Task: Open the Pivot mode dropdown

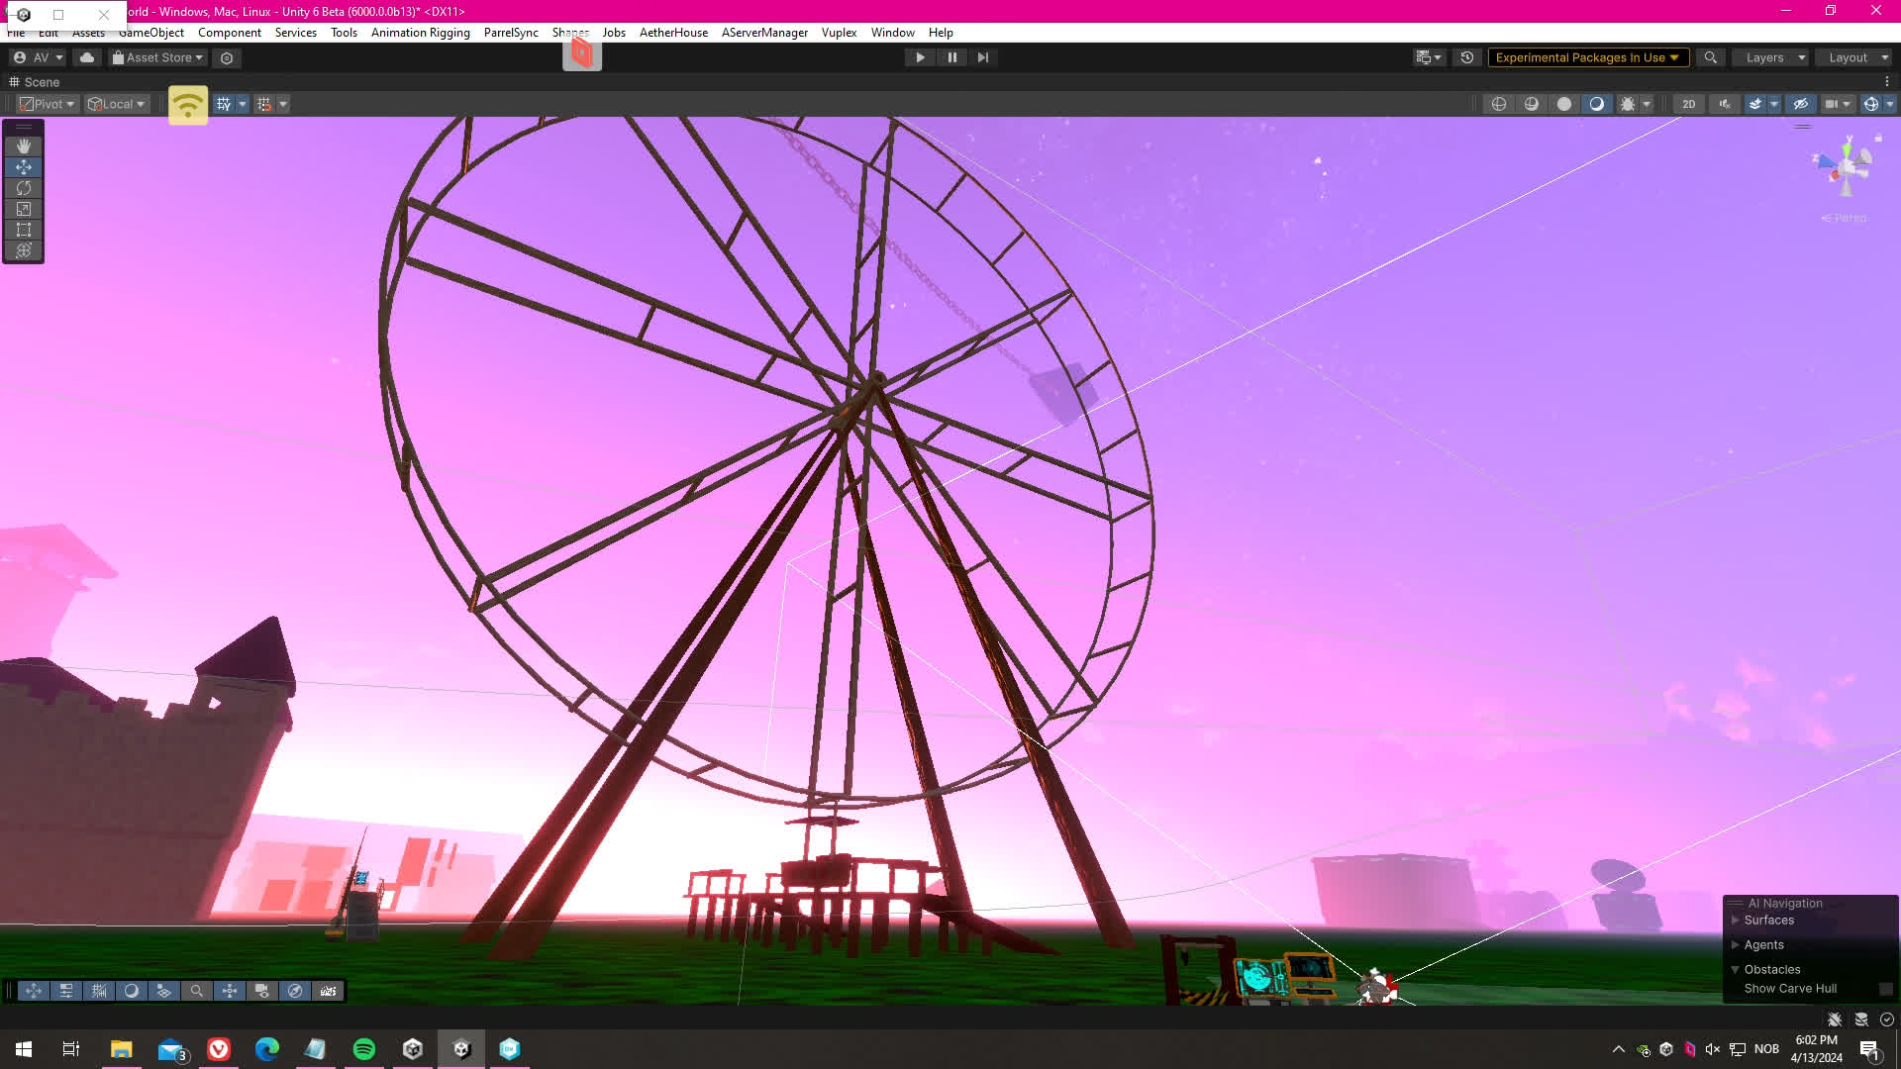Action: [48, 104]
